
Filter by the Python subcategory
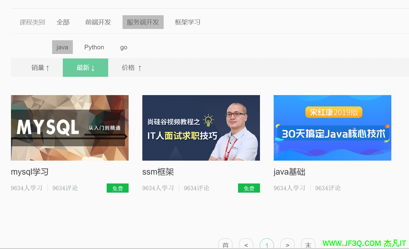(94, 47)
